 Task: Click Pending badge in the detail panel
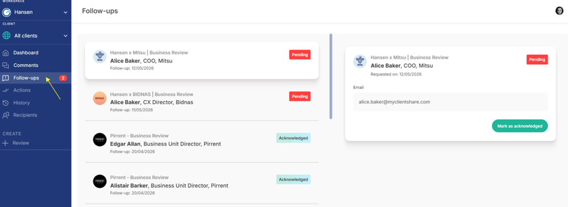coord(537,60)
